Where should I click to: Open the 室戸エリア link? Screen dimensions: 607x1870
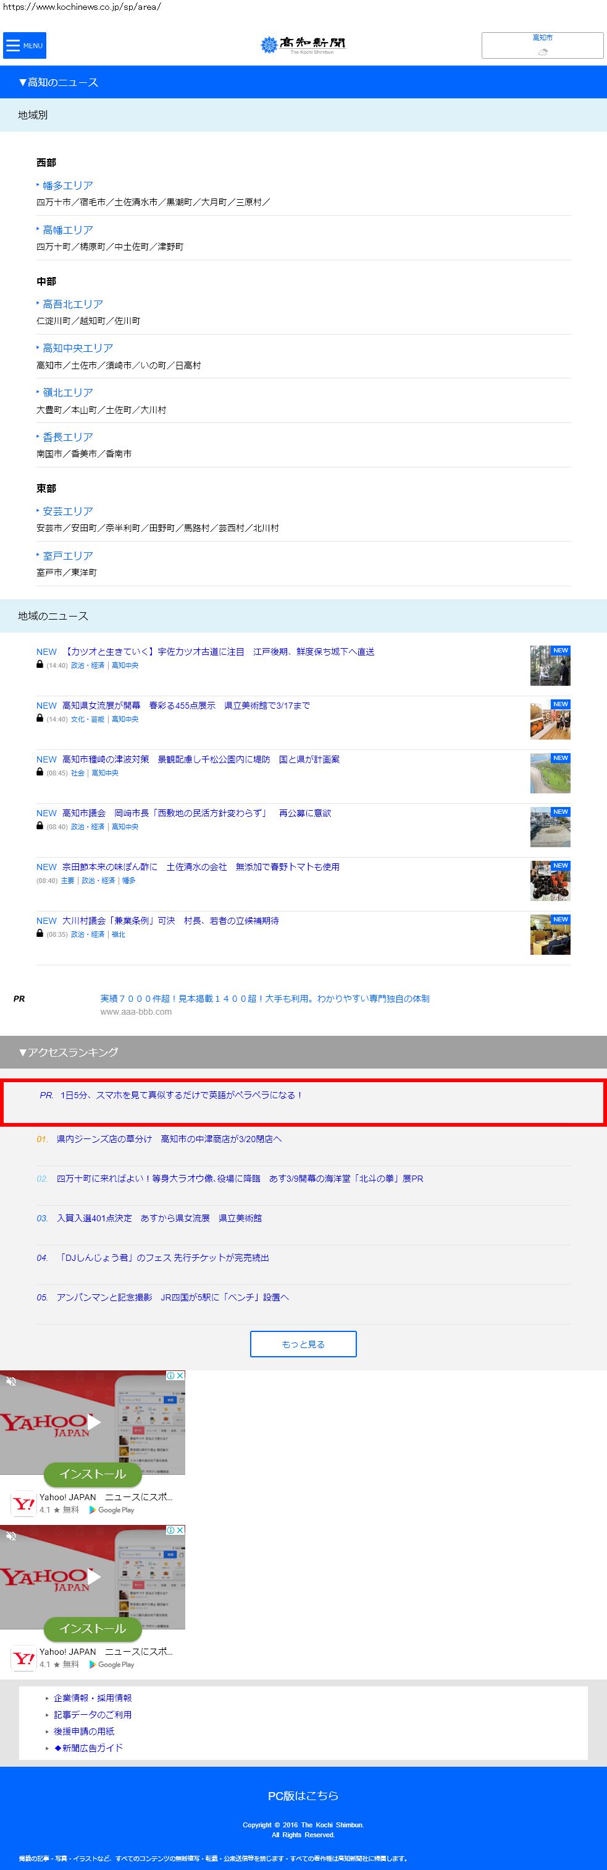click(67, 555)
